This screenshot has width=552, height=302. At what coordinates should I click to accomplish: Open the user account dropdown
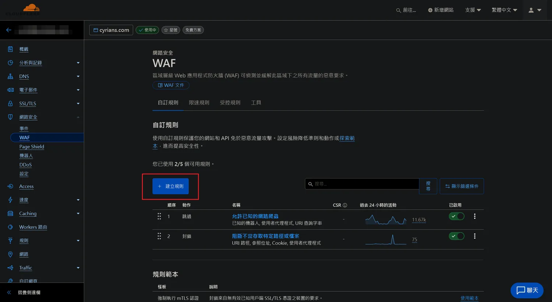click(x=534, y=10)
